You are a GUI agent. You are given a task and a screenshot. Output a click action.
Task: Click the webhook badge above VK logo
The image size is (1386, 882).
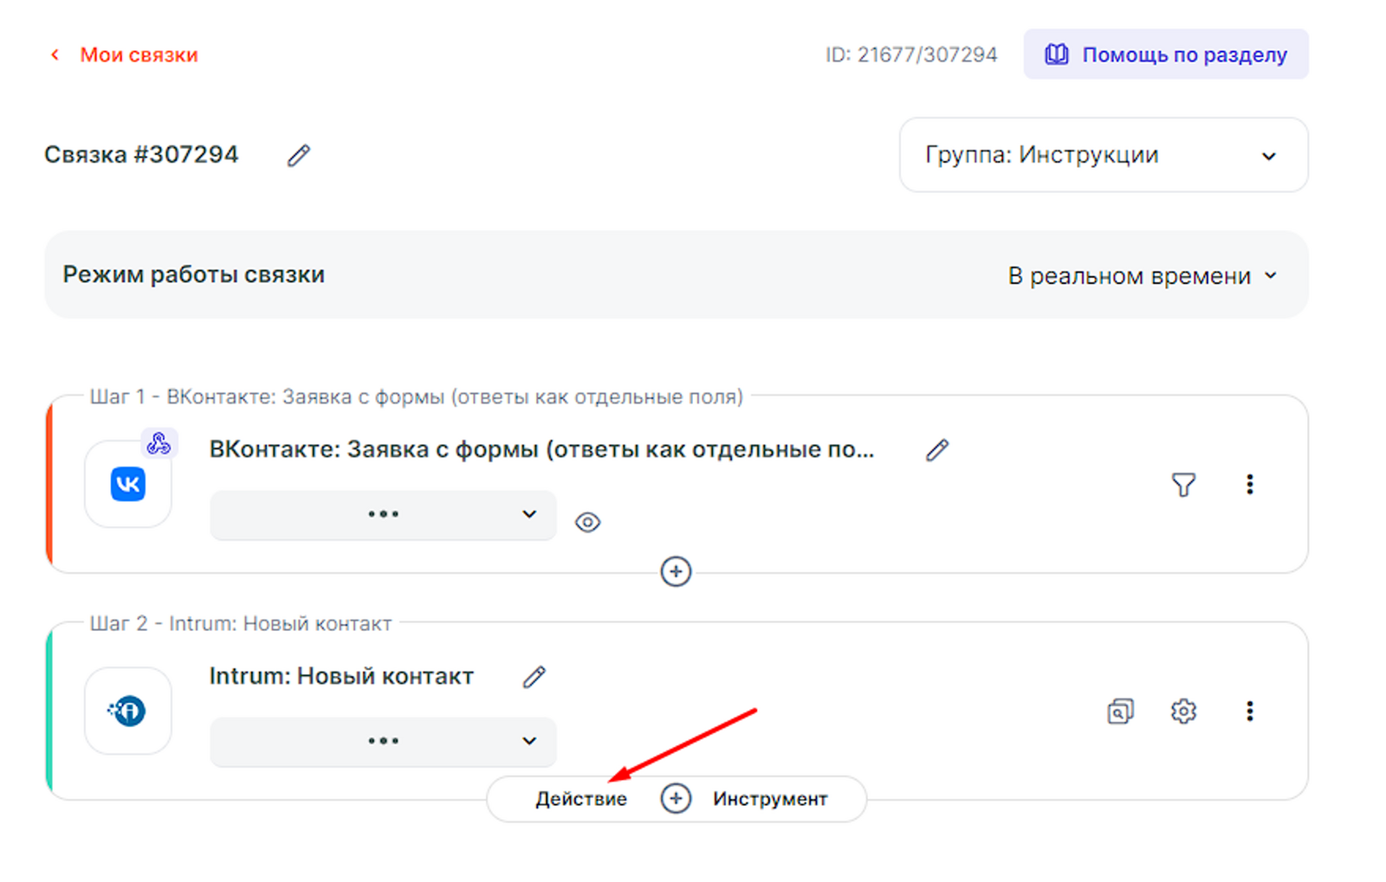tap(159, 444)
